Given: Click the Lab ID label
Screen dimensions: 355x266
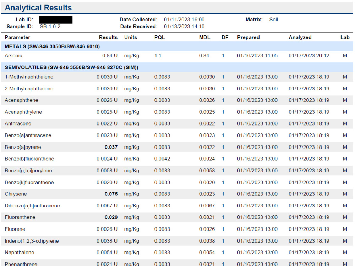Looking at the screenshot, I should pyautogui.click(x=24, y=20).
